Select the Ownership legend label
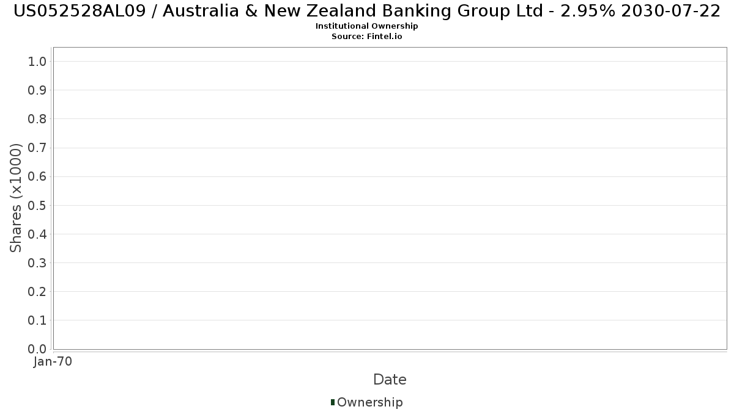 pyautogui.click(x=370, y=402)
